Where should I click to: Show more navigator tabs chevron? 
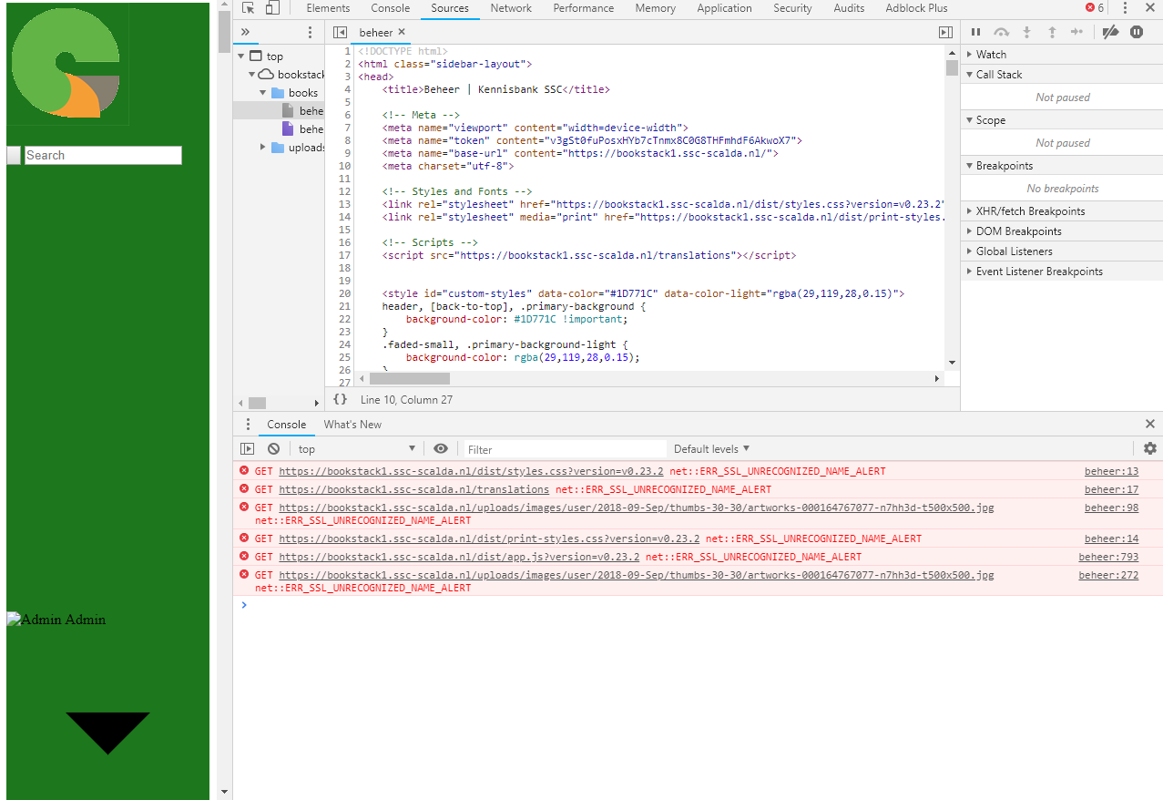245,32
